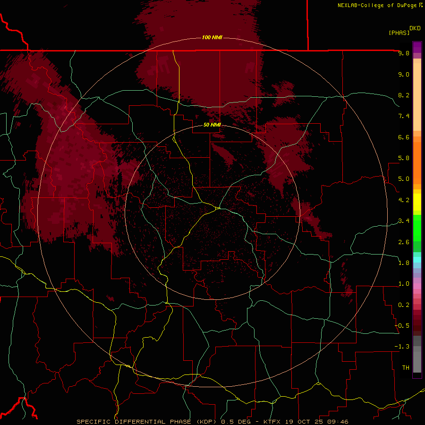Viewport: 425px width, 425px height.
Task: Click the 4.2 legend value
Action: pos(404,200)
